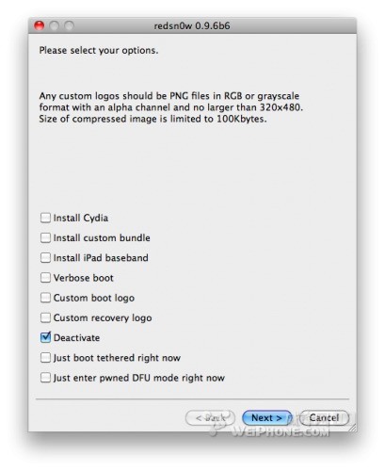Image resolution: width=385 pixels, height=471 pixels.
Task: Click the Next button
Action: 266,418
